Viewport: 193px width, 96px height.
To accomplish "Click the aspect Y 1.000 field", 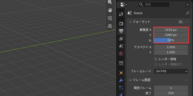I will 171,53.
